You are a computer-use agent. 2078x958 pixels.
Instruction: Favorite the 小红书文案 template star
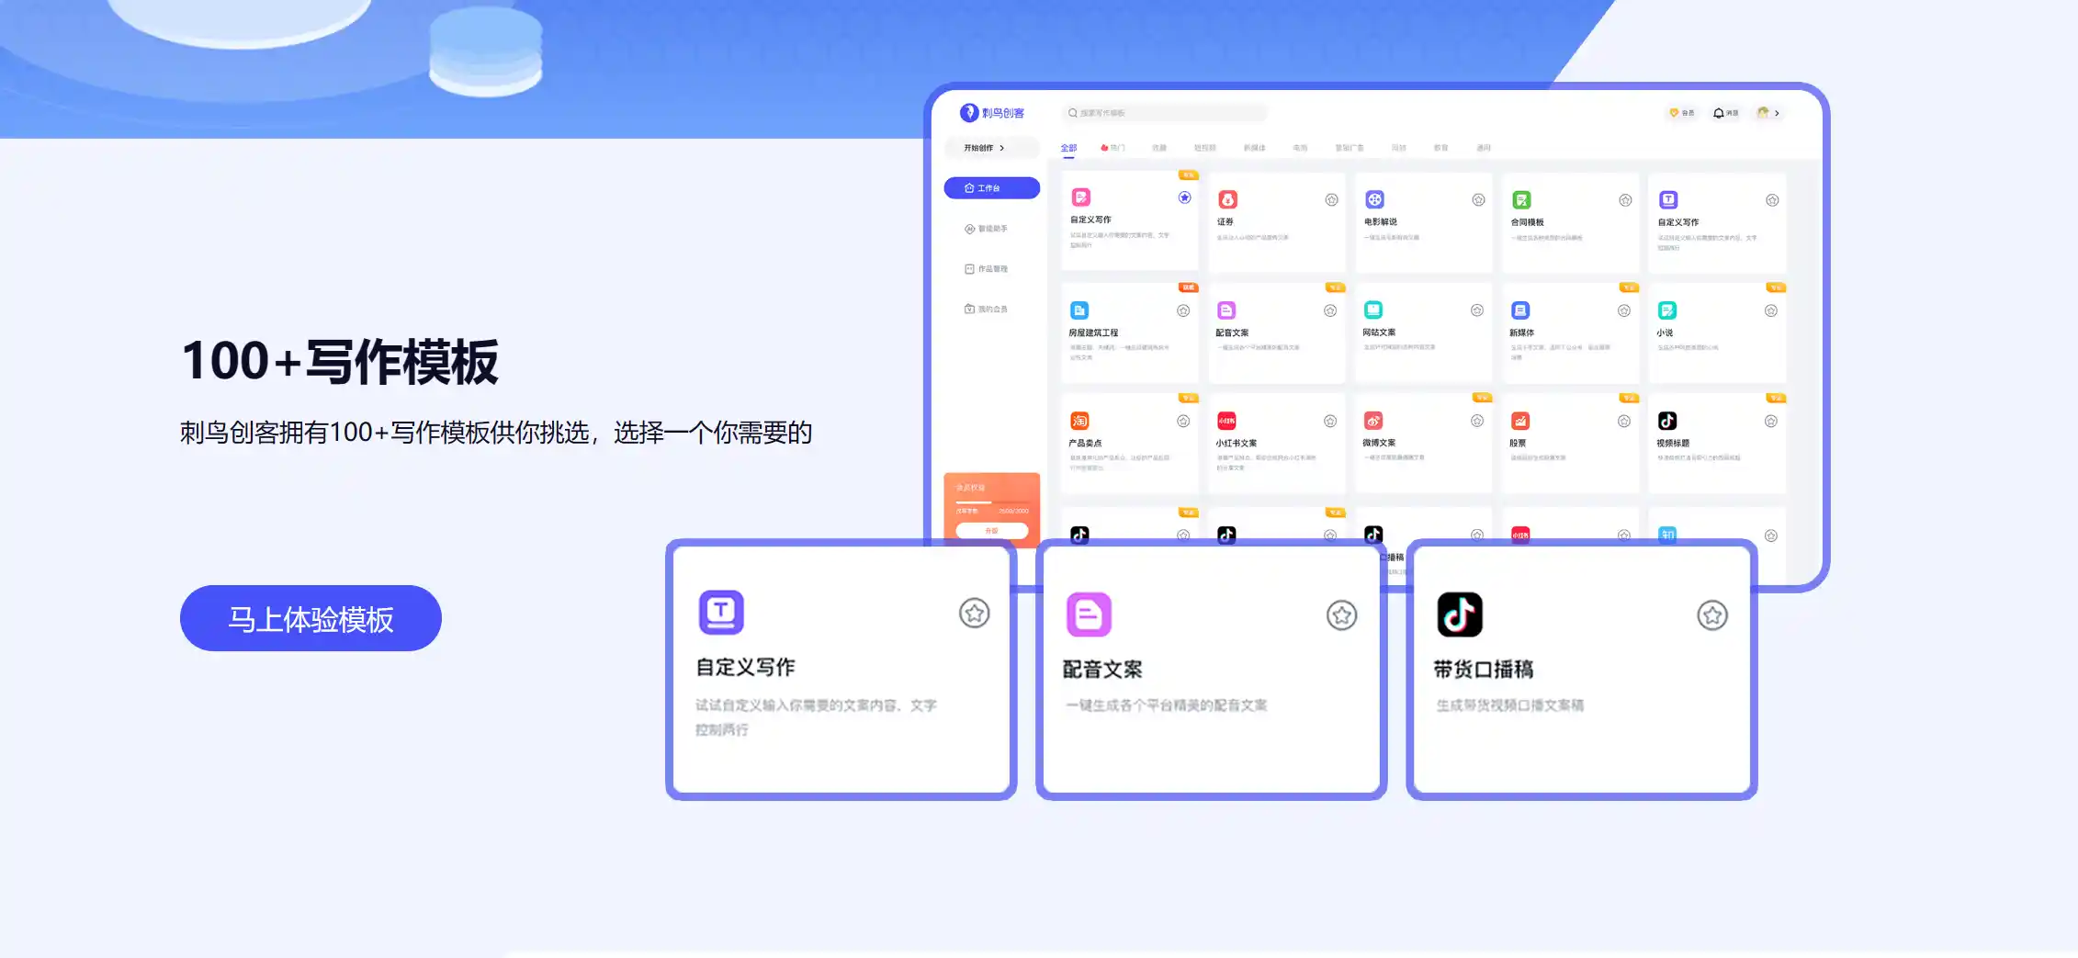(1330, 421)
